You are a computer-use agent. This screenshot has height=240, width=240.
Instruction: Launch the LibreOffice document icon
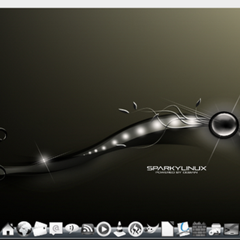pyautogui.click(x=168, y=229)
